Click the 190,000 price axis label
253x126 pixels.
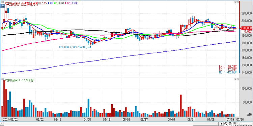point(247,36)
